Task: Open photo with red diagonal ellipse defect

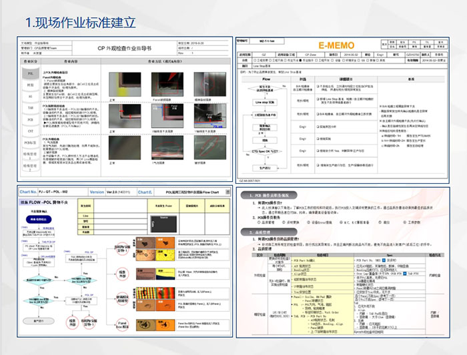Action: coord(210,147)
